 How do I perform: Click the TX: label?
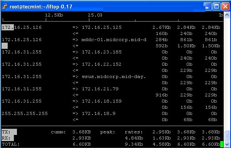tap(6, 132)
